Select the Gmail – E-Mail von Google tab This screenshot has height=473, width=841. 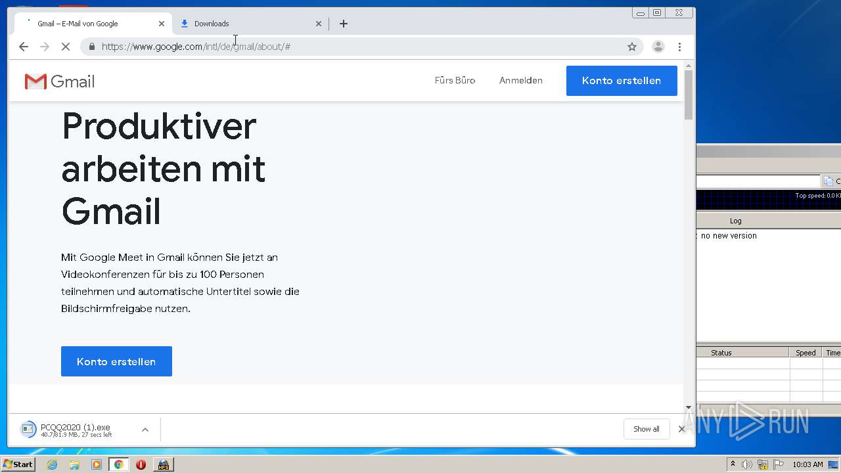click(92, 24)
